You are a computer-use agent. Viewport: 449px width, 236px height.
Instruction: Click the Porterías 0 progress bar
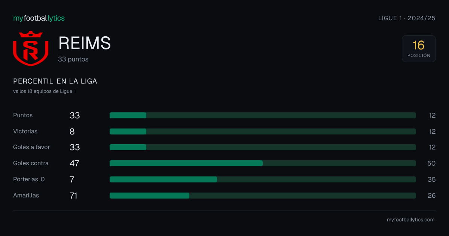tap(263, 179)
